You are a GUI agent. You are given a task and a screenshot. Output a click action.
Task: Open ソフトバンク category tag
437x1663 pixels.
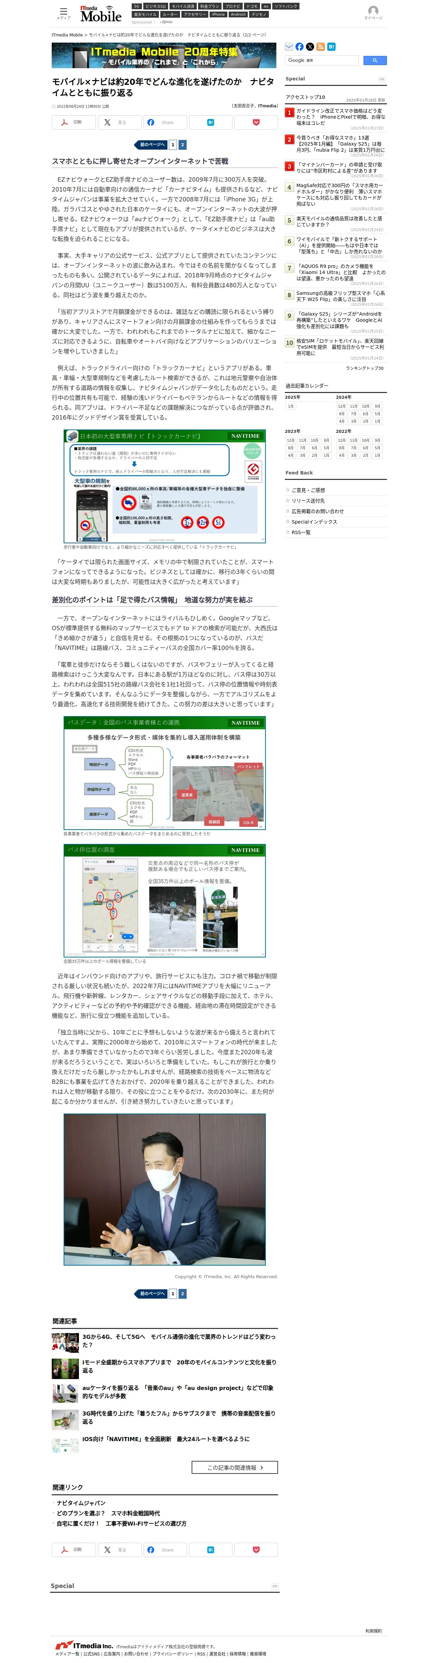click(286, 6)
